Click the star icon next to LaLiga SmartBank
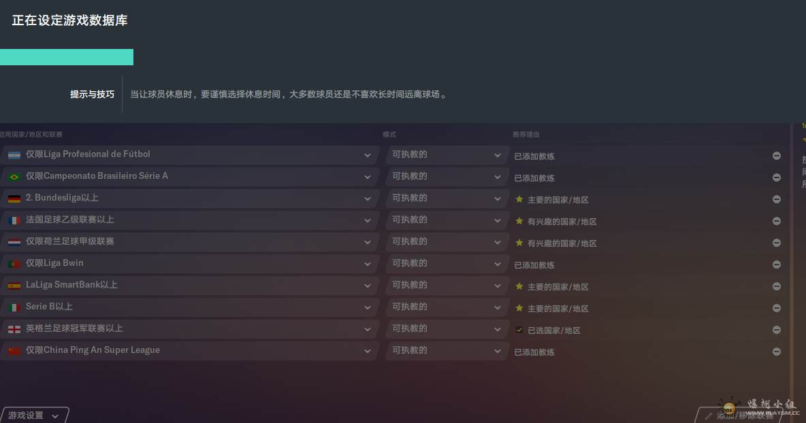 519,286
